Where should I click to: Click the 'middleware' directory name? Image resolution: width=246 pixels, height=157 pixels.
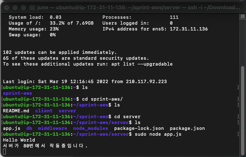[x=53, y=128]
